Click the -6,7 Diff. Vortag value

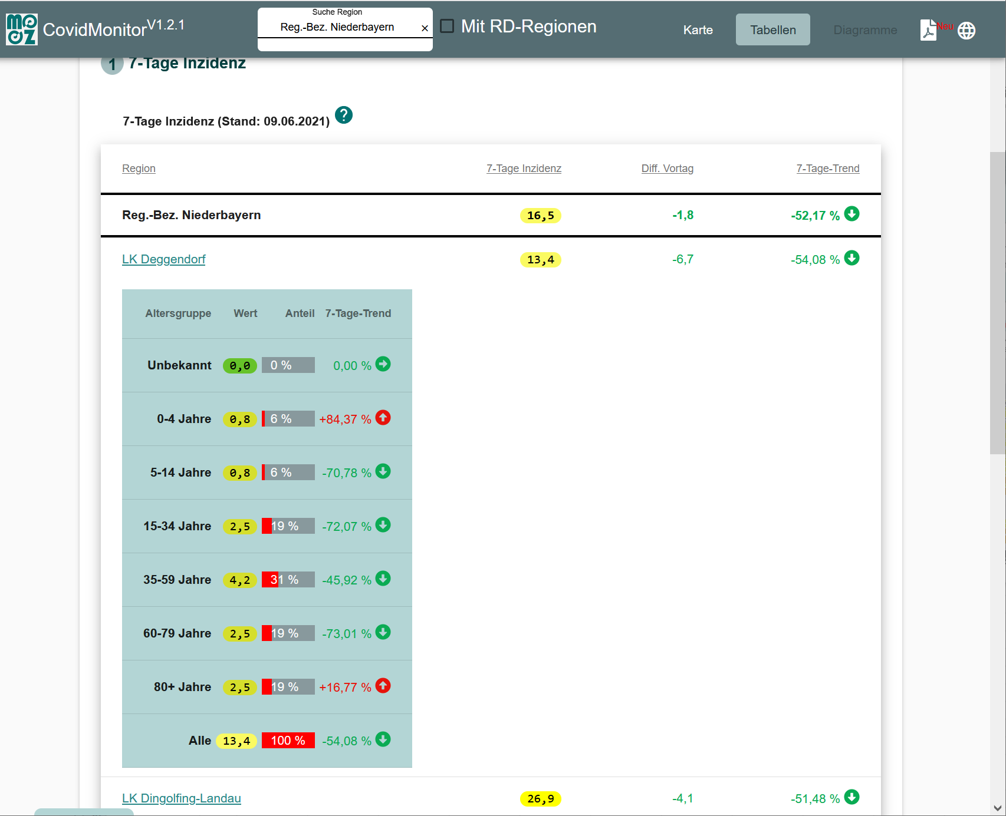tap(683, 259)
